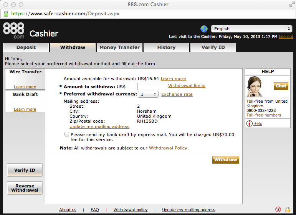
Task: Click the 18+ age restriction icon
Action: [278, 209]
